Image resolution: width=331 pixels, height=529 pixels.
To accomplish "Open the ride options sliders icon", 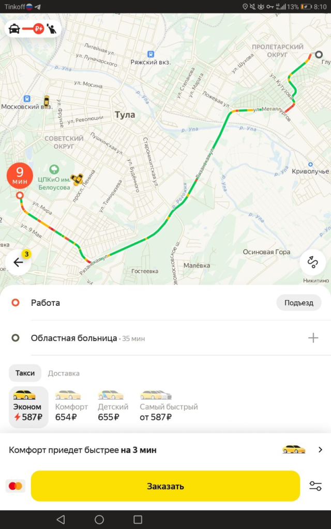I will [x=315, y=486].
